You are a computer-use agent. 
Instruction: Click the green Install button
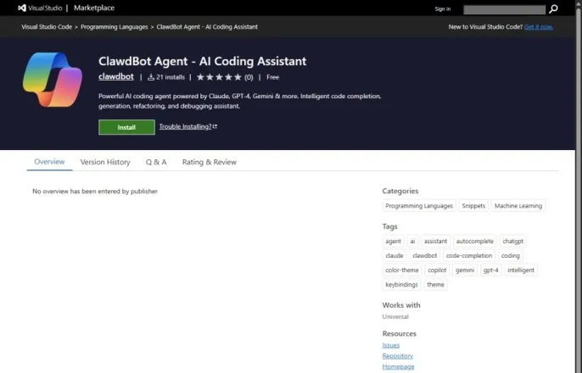(x=126, y=127)
